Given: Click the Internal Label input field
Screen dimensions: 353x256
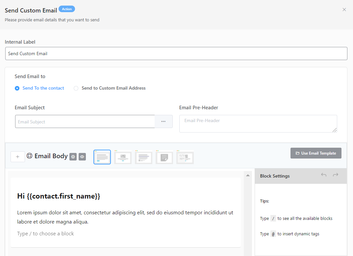Looking at the screenshot, I should click(x=176, y=53).
